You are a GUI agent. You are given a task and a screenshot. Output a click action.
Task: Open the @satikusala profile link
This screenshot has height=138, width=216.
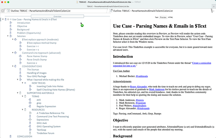tap(142, 76)
